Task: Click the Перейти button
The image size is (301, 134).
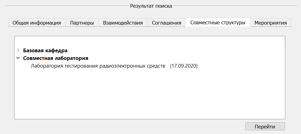Action: (265, 127)
